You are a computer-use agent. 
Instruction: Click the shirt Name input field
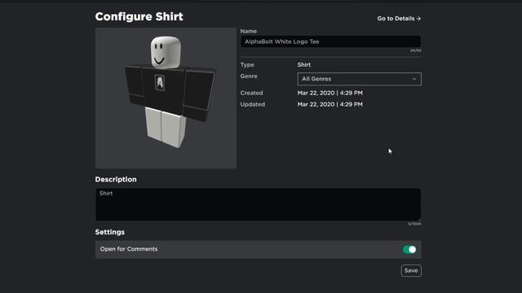(330, 42)
